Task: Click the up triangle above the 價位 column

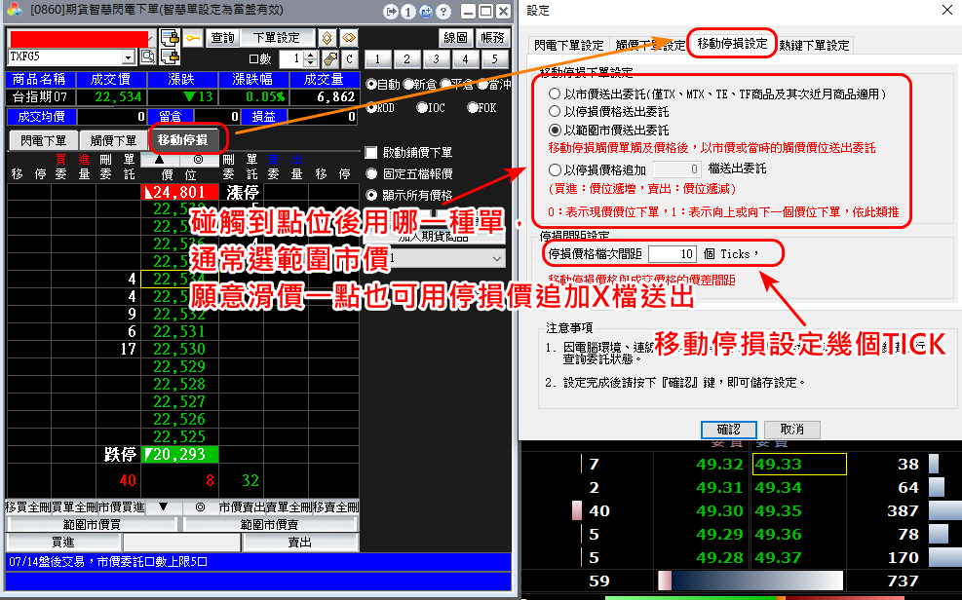Action: [160, 160]
